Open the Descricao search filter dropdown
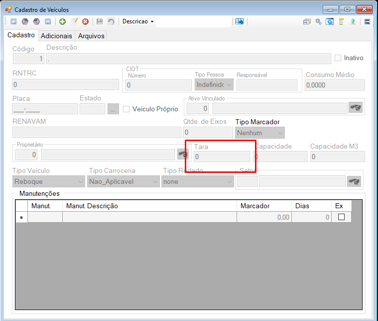This screenshot has width=378, height=321. pos(138,21)
